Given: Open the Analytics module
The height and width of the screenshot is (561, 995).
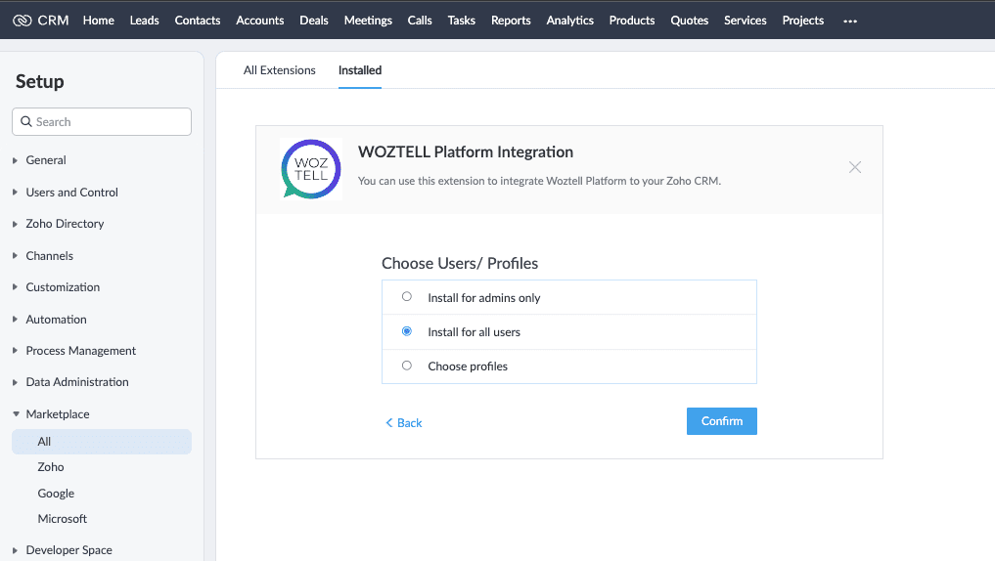Looking at the screenshot, I should [x=569, y=21].
